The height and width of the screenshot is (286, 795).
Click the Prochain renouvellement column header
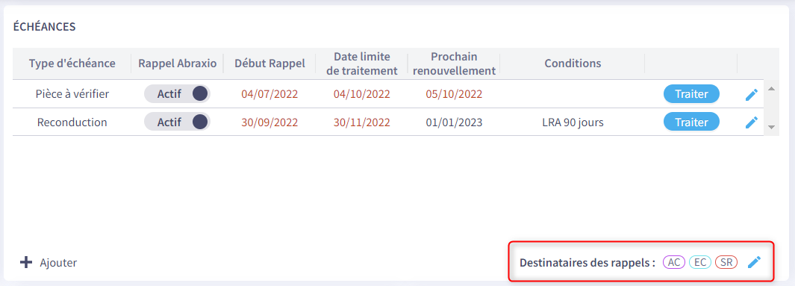point(455,63)
